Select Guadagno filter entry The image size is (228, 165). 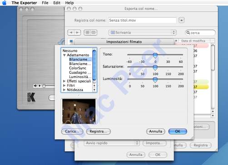[80, 73]
